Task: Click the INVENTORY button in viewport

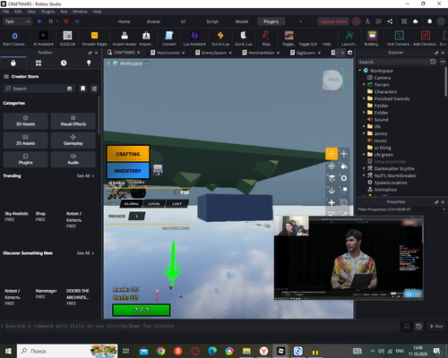Action: 128,171
